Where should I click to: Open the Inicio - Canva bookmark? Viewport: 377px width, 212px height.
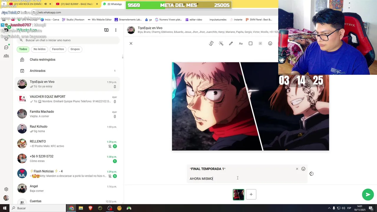(49, 20)
